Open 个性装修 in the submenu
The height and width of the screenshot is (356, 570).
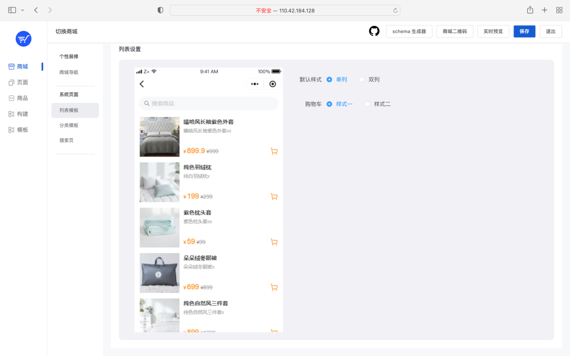point(69,56)
